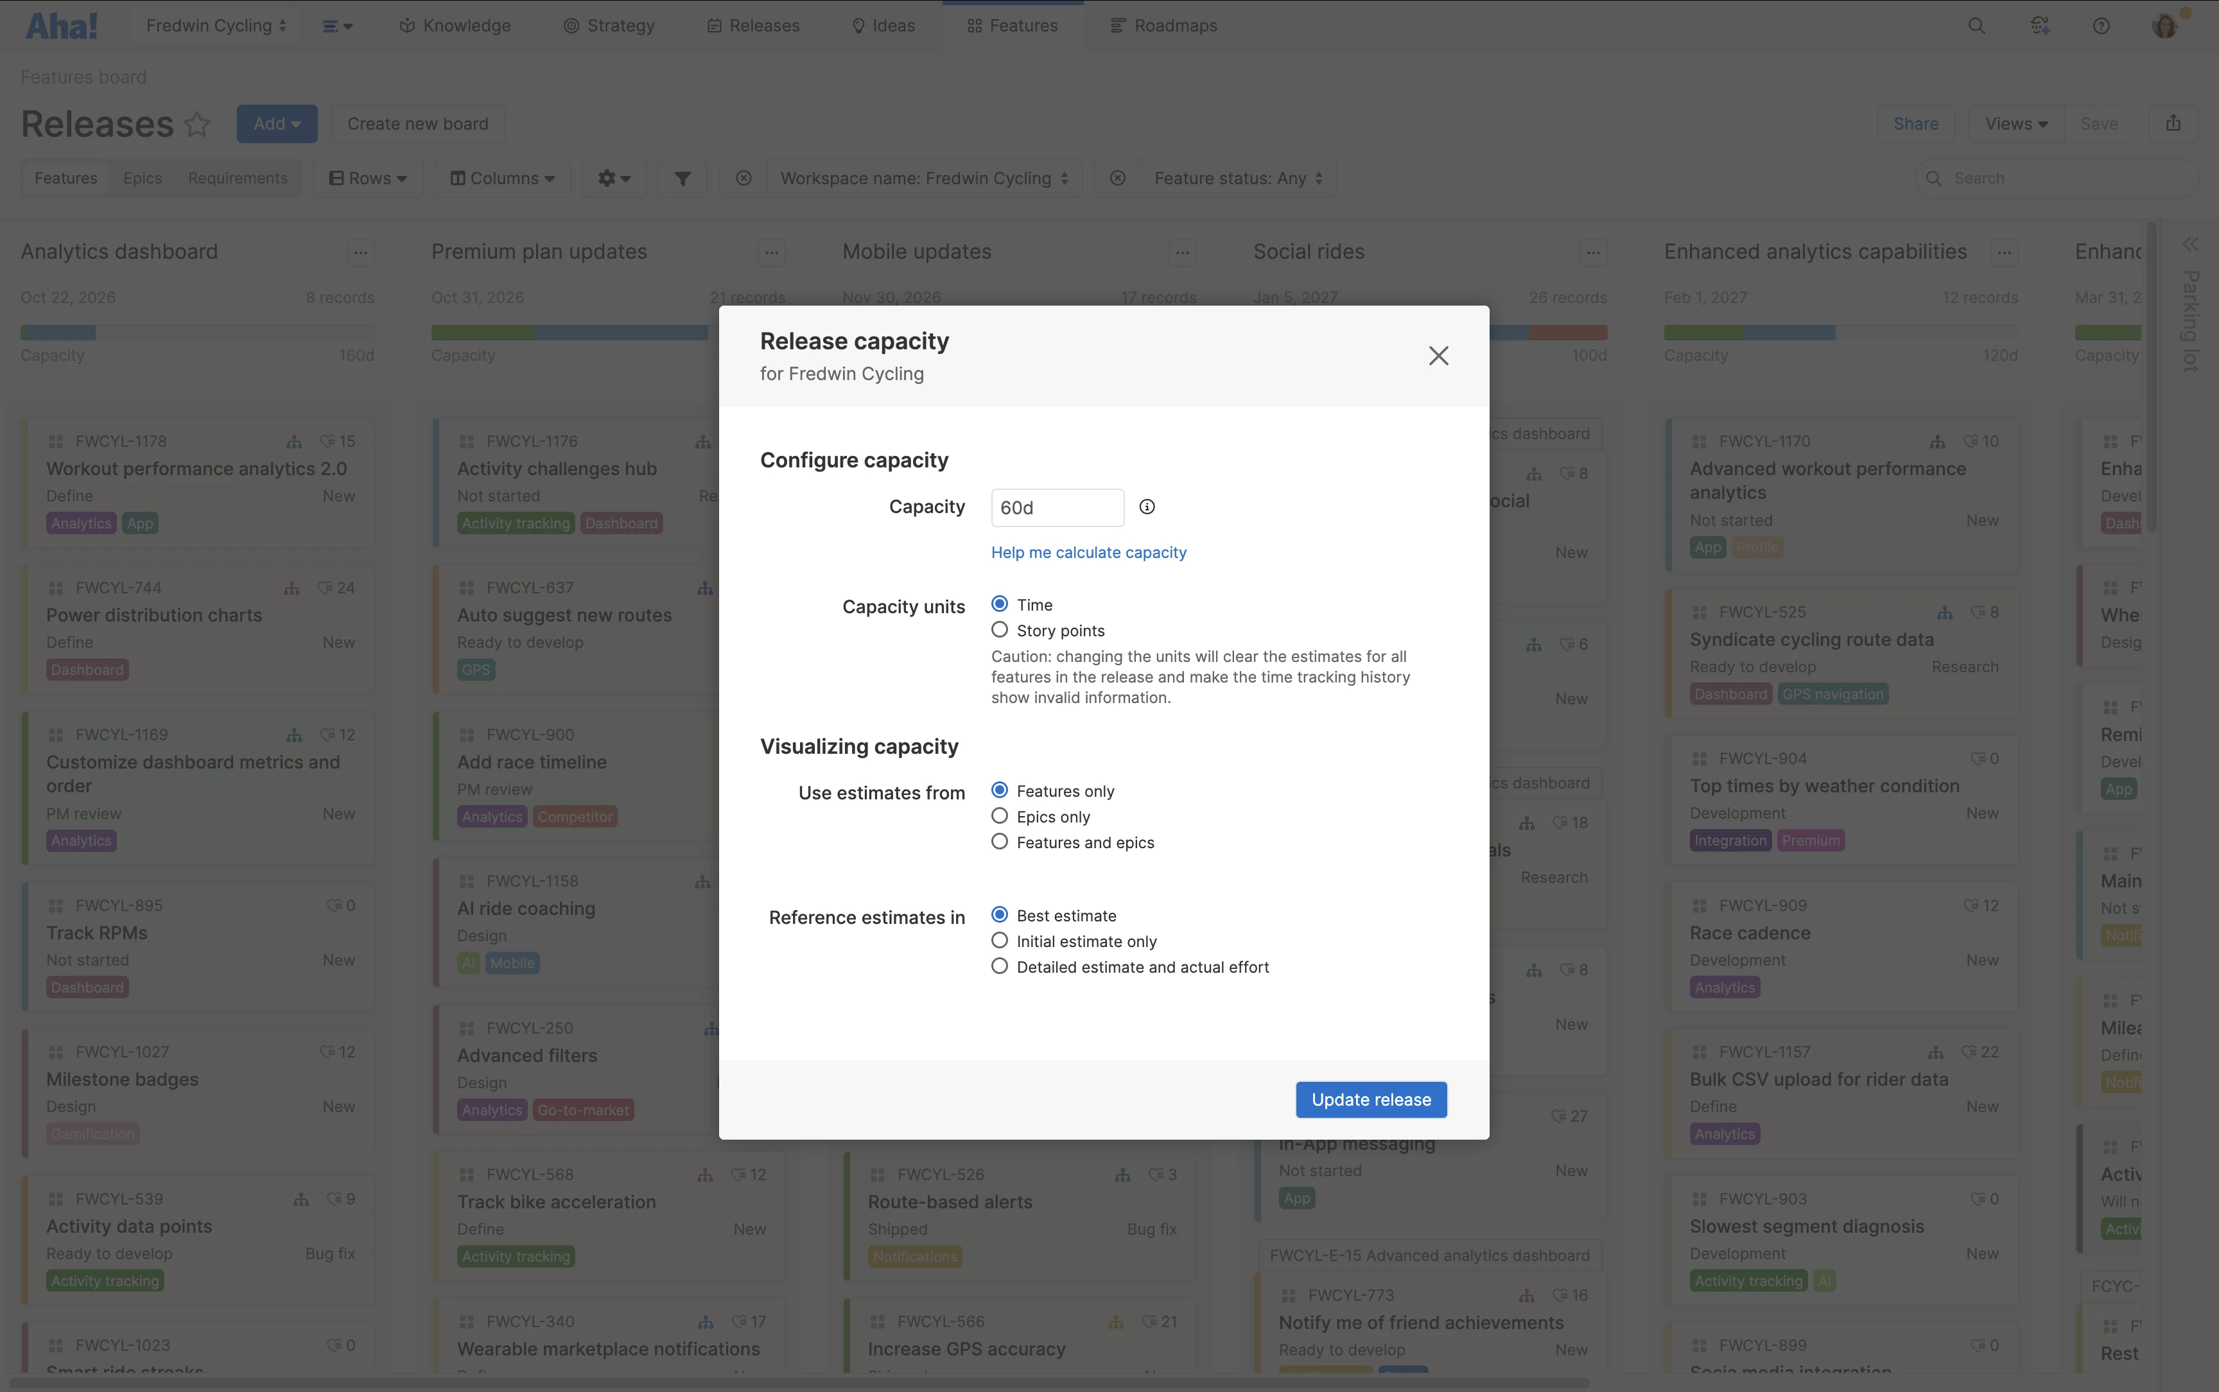The height and width of the screenshot is (1392, 2219).
Task: Open the help question mark icon
Action: point(2102,26)
